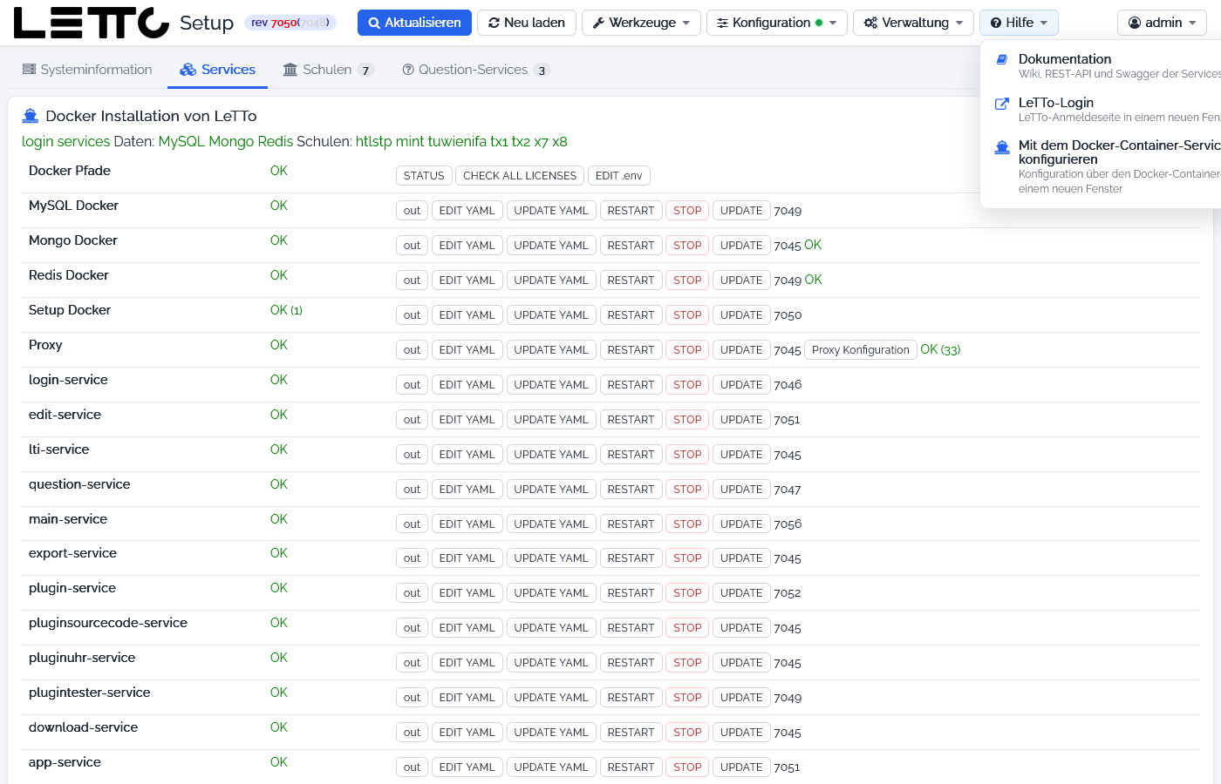Stop the MySQL Docker container
Viewport: 1221px width, 784px height.
687,211
